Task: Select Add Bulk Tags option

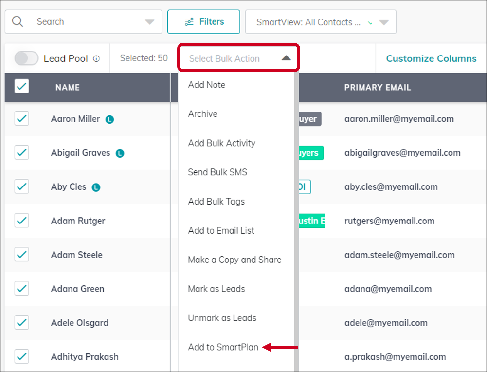Action: pyautogui.click(x=216, y=202)
